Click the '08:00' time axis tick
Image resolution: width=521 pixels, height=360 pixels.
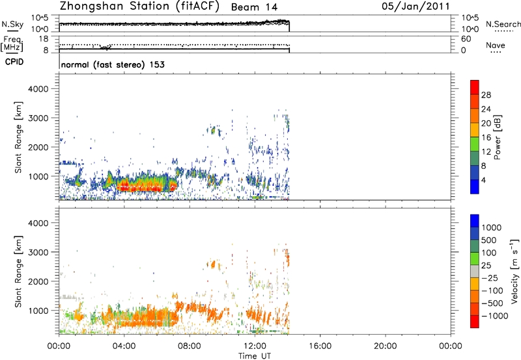(190, 346)
